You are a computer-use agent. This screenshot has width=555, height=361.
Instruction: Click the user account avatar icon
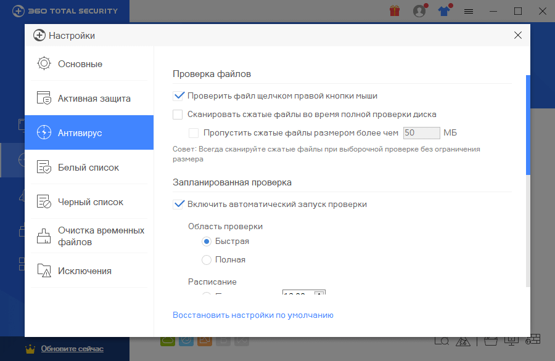coord(419,11)
